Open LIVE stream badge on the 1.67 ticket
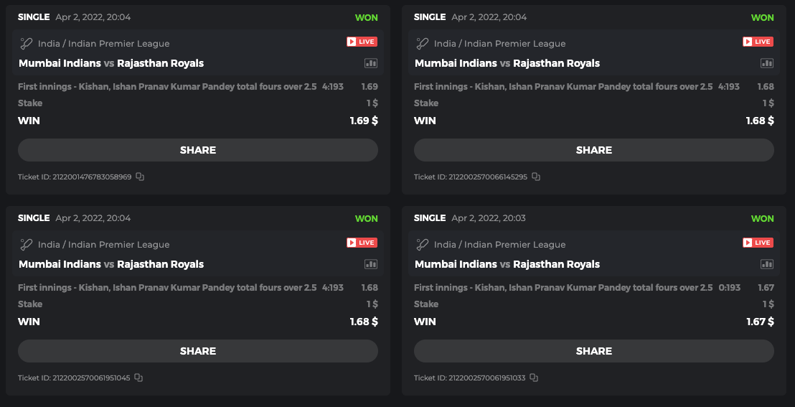Screen dimensions: 795x407 [758, 243]
